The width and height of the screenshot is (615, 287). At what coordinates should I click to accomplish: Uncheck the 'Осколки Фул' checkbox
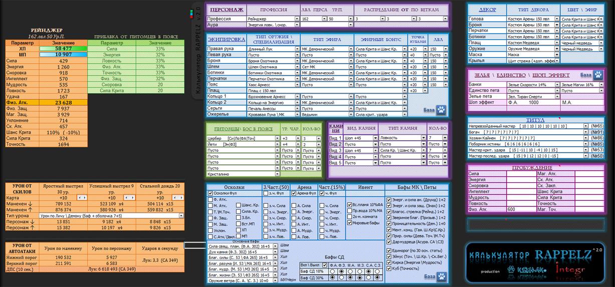coord(211,193)
